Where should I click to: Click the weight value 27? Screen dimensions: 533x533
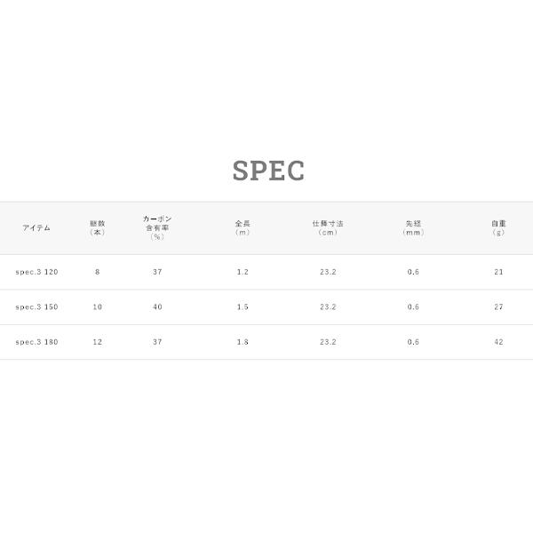coord(498,307)
